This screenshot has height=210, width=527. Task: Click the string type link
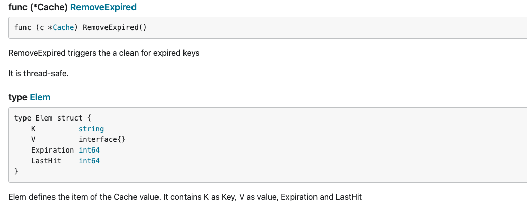[91, 129]
